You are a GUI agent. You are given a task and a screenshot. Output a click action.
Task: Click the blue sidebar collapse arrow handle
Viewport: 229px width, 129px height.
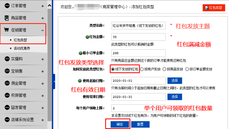click(x=54, y=81)
